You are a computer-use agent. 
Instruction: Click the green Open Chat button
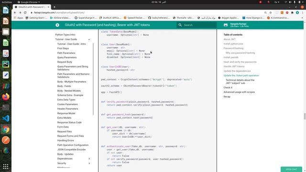(291, 169)
